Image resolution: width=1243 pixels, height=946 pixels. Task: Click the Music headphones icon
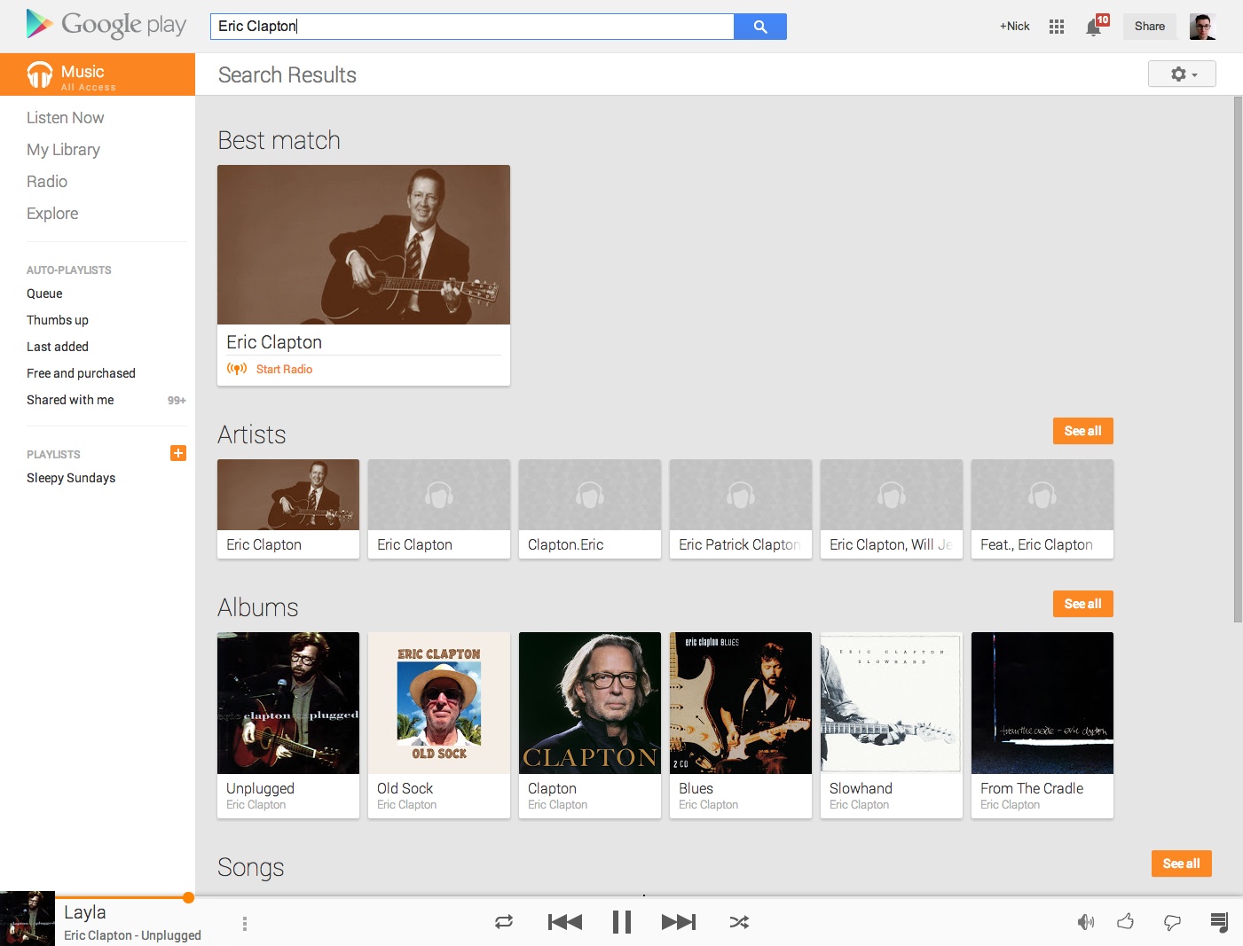(x=39, y=74)
